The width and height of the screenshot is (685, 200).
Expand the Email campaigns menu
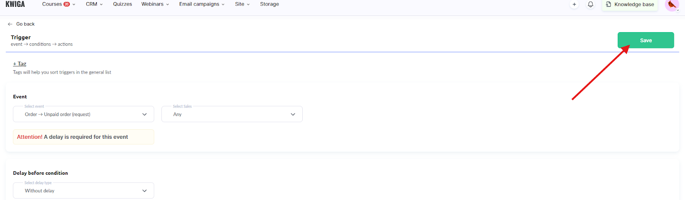coord(202,4)
